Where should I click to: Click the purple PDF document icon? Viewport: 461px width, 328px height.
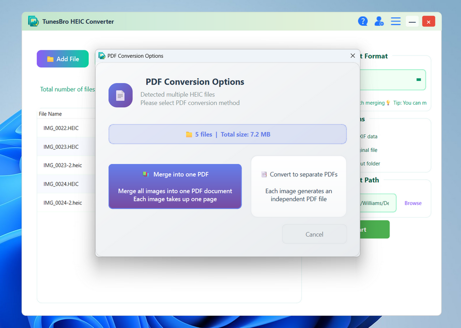click(120, 95)
